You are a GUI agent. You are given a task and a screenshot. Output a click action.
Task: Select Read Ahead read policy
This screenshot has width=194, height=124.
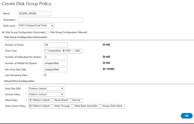tap(53, 100)
